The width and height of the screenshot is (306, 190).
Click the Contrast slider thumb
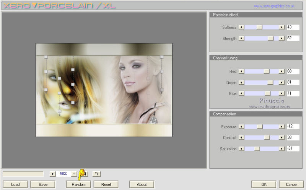tap(267, 138)
